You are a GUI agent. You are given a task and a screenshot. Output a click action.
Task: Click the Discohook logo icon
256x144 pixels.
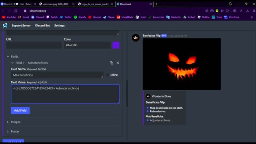[5, 26]
